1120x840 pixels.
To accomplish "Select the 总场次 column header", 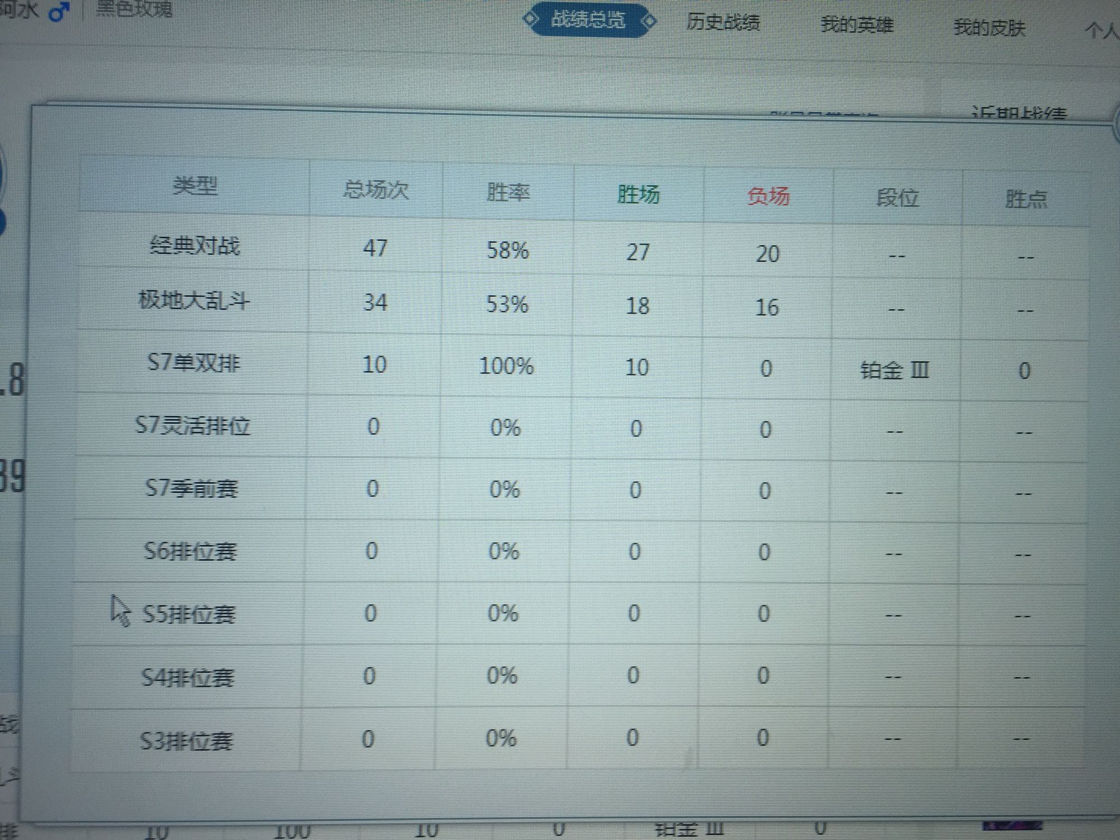I will tap(376, 190).
